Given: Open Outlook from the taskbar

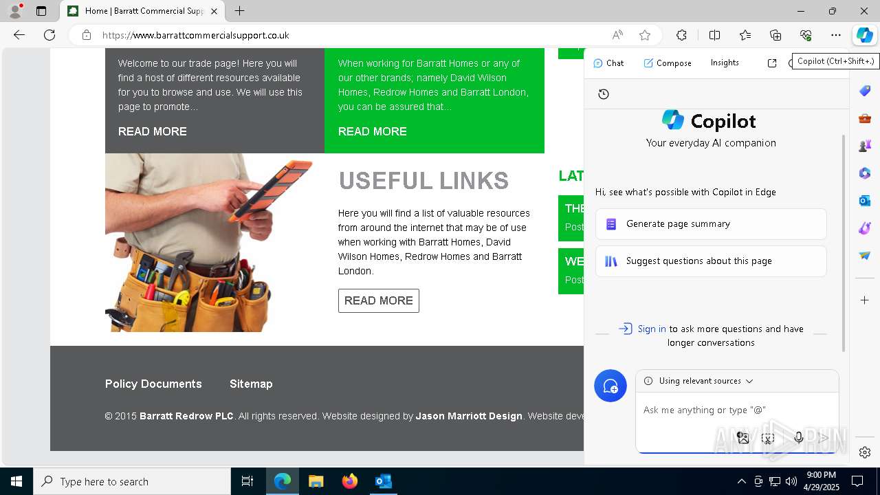Looking at the screenshot, I should [x=383, y=481].
